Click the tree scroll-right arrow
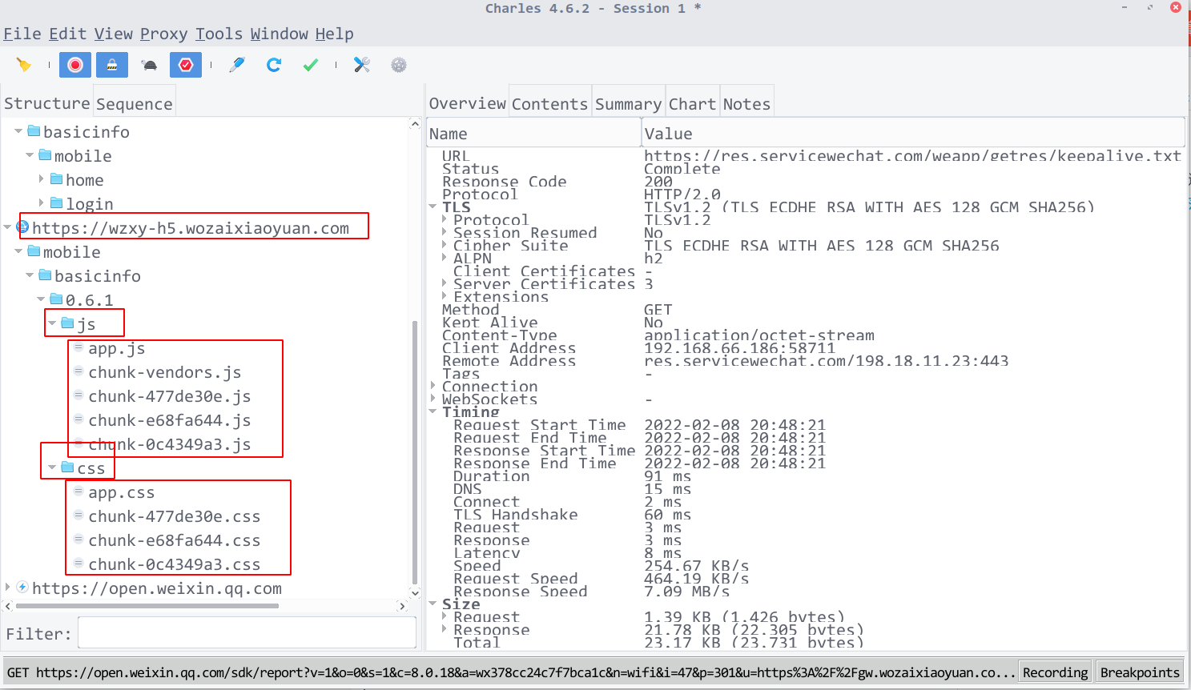 (x=402, y=606)
